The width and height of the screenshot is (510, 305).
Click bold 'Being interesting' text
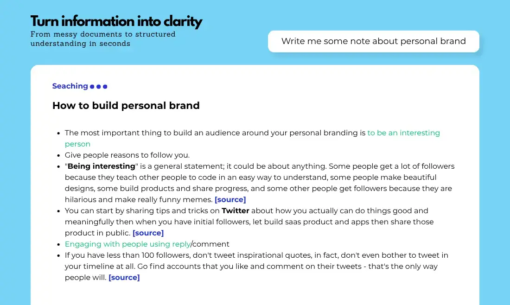101,166
